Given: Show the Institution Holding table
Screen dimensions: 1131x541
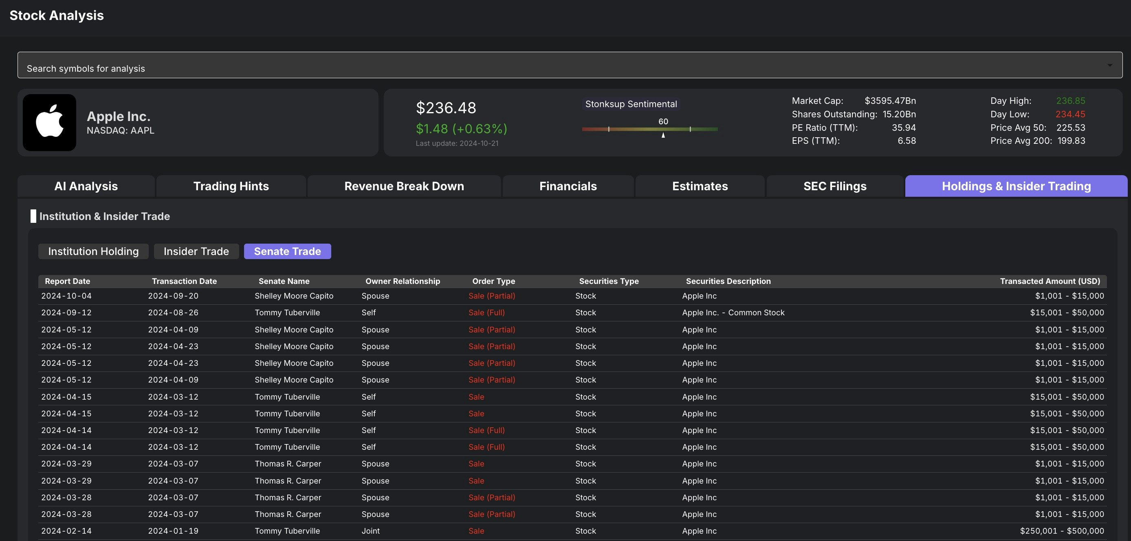Looking at the screenshot, I should (93, 252).
